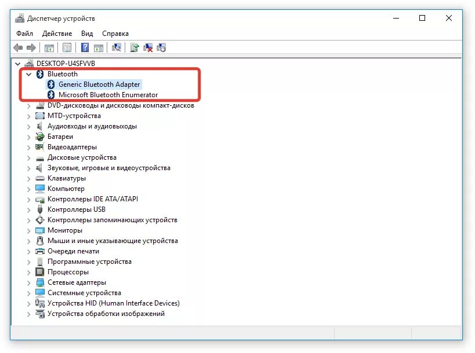
Task: Select the Очереди печати label
Action: coord(73,251)
